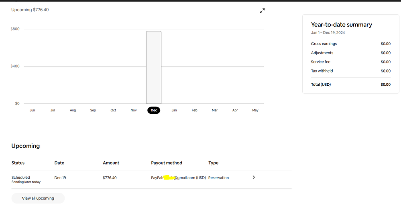The height and width of the screenshot is (210, 401).
Task: Select Oct on the chart axis
Action: coord(113,110)
